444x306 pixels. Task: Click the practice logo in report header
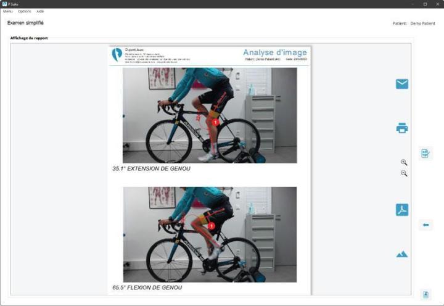coord(117,54)
